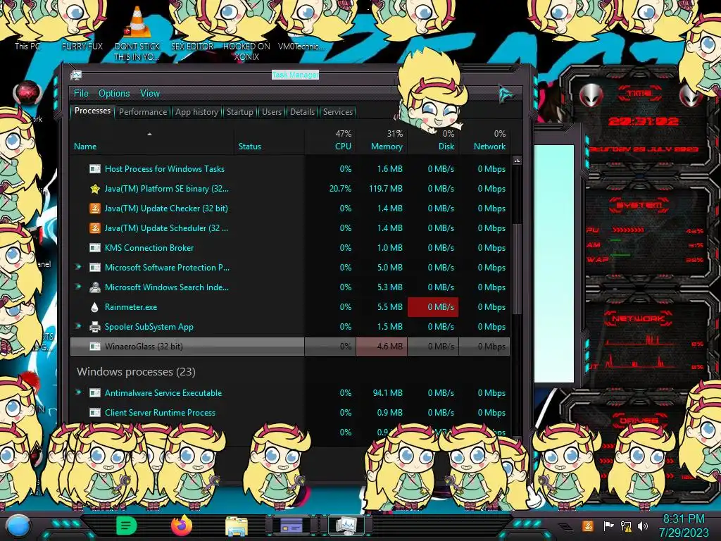
Task: Sort processes by Memory column
Action: (387, 147)
